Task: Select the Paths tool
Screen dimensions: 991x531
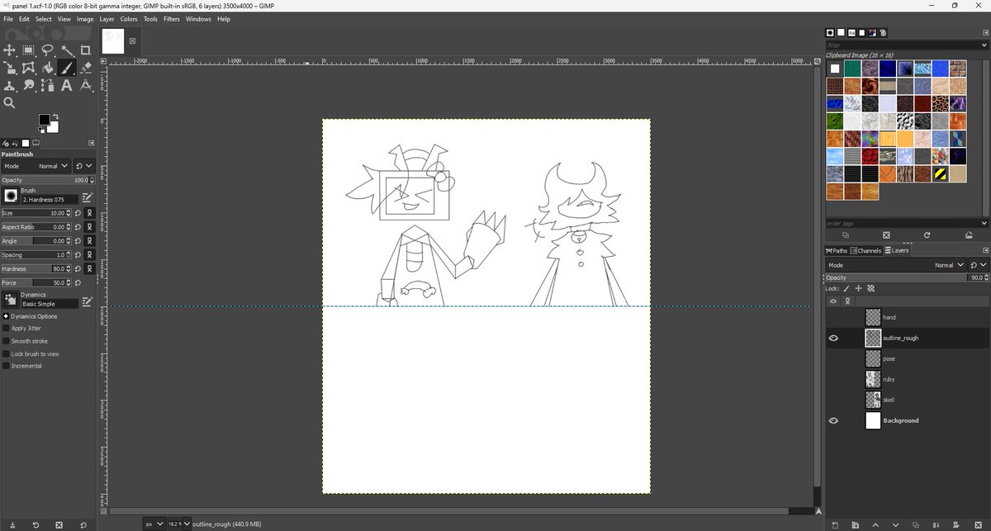Action: [47, 85]
